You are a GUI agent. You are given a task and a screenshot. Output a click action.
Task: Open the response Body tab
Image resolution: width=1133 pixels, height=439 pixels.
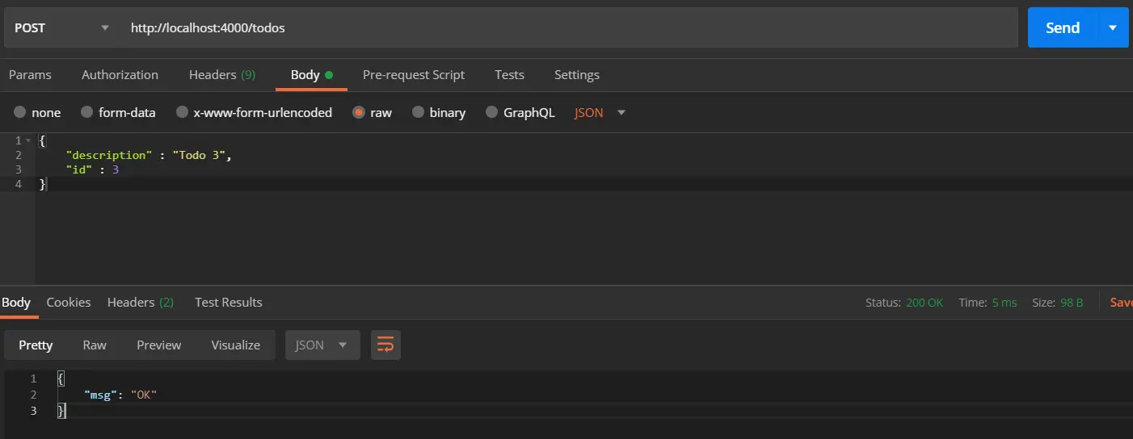click(16, 302)
